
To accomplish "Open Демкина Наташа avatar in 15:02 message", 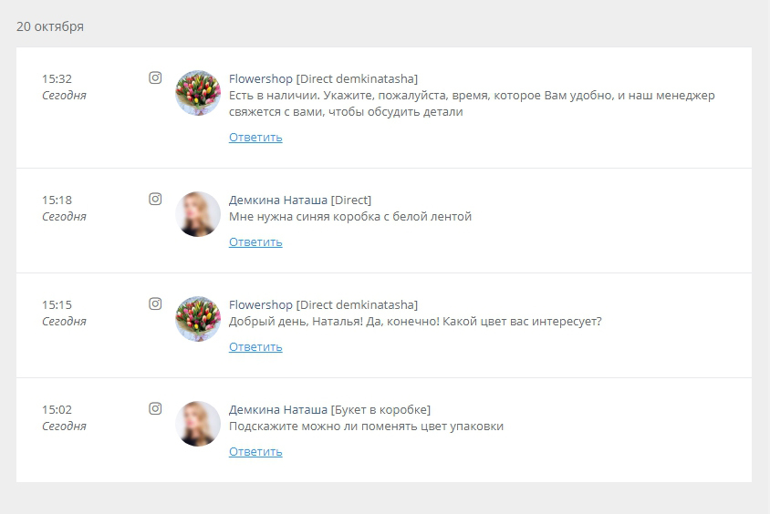I will (x=198, y=424).
